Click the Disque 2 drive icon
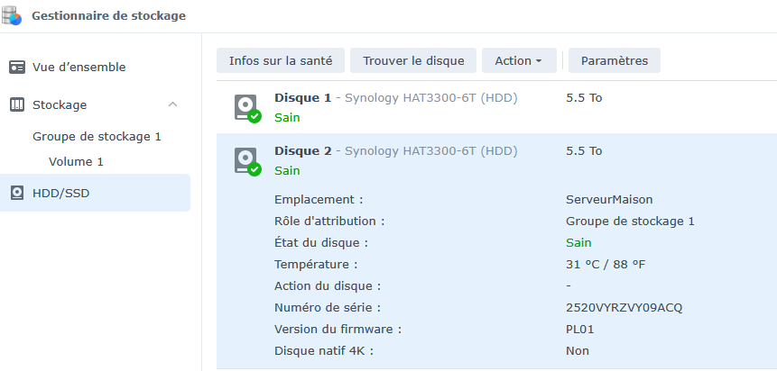This screenshot has height=371, width=777. (245, 160)
